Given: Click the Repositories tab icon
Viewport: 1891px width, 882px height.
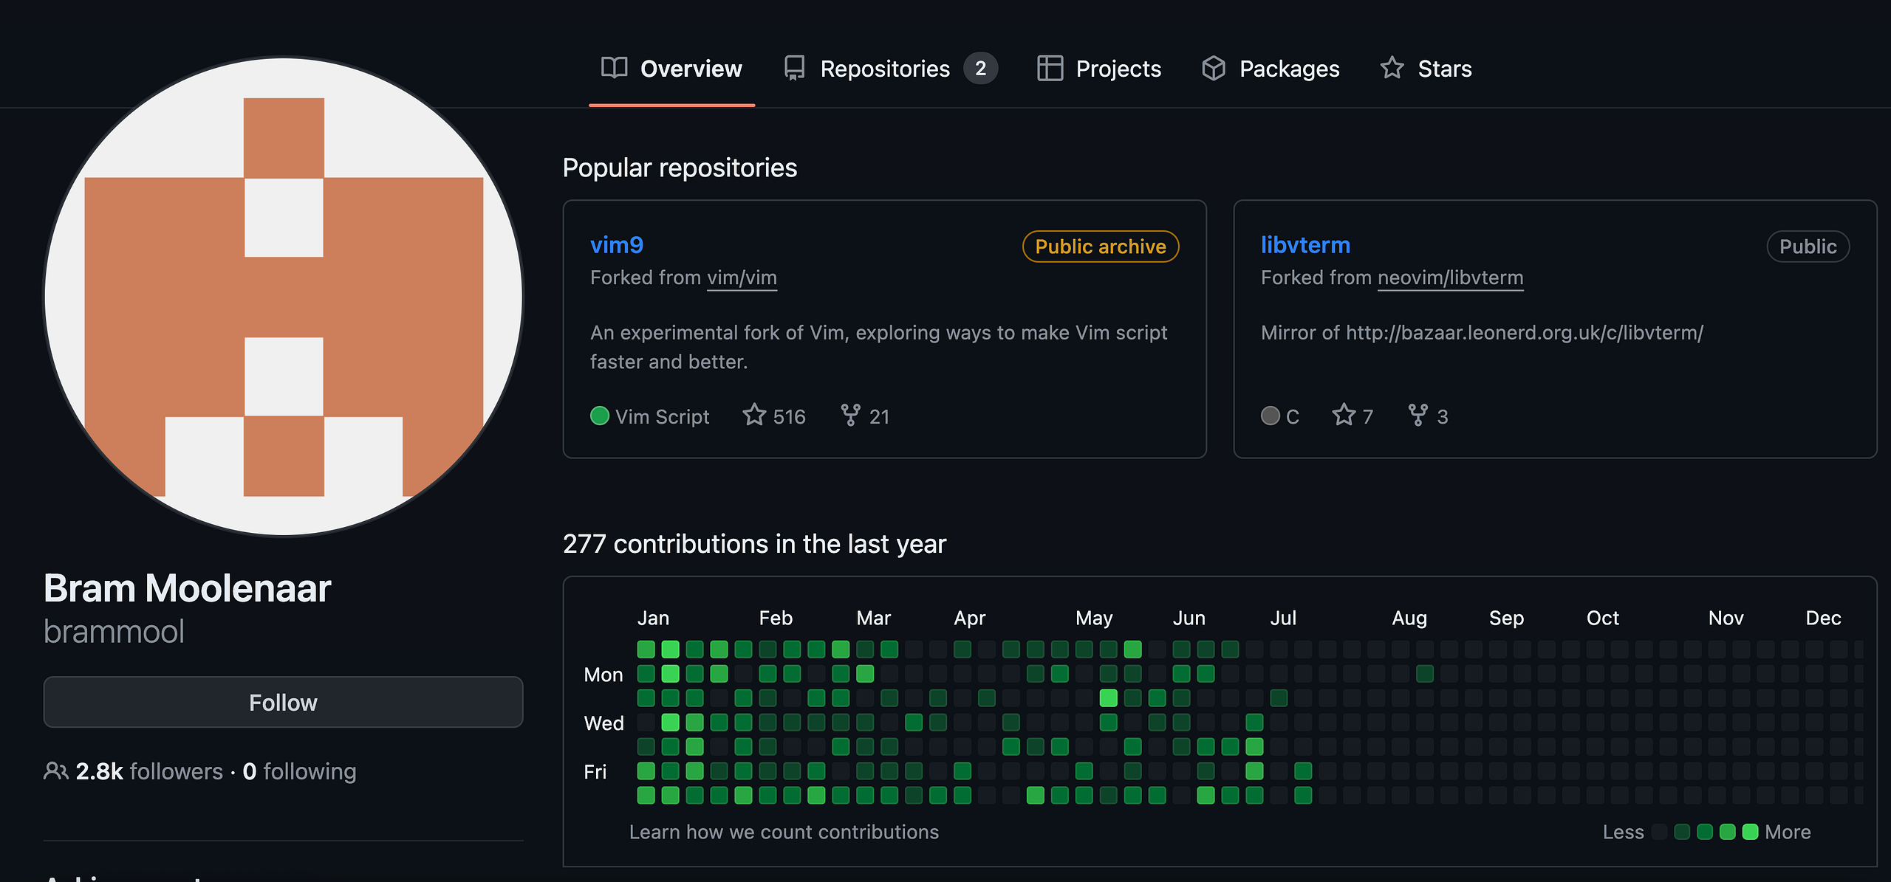Looking at the screenshot, I should coord(794,68).
